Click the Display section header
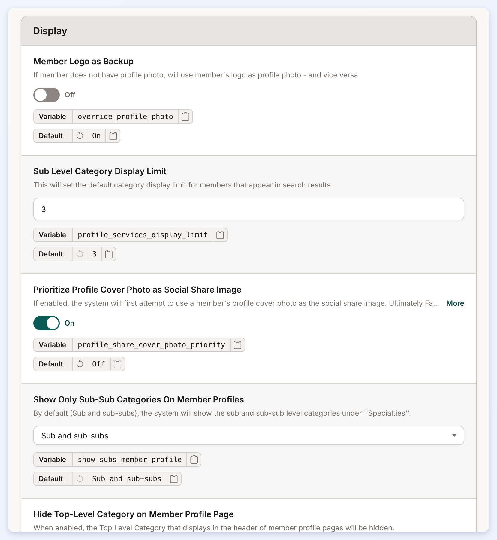 coord(248,31)
